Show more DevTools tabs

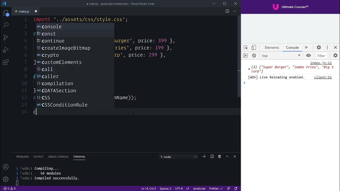(306, 47)
